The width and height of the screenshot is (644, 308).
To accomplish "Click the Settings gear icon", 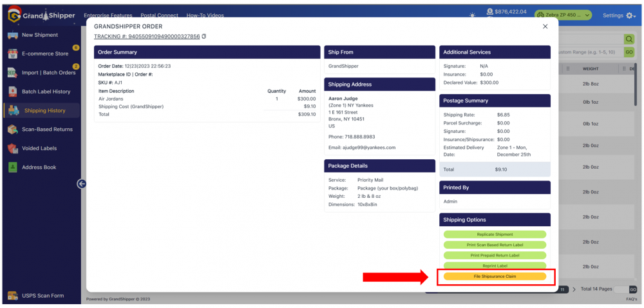I will tap(631, 15).
